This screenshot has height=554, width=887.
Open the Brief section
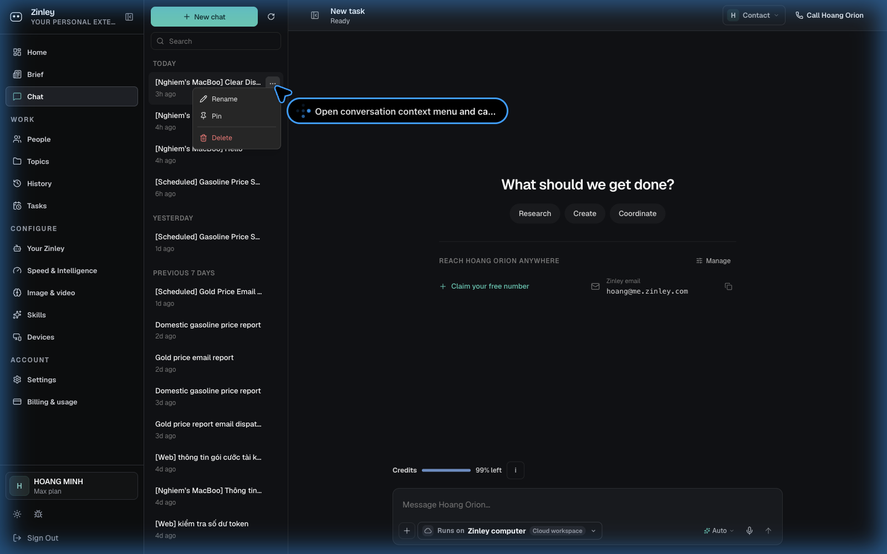(72, 74)
